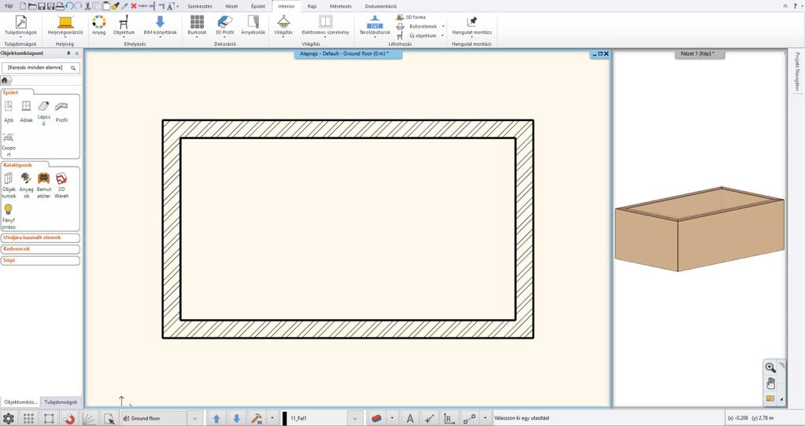Pick the Profil building element
The height and width of the screenshot is (426, 805).
click(x=61, y=112)
